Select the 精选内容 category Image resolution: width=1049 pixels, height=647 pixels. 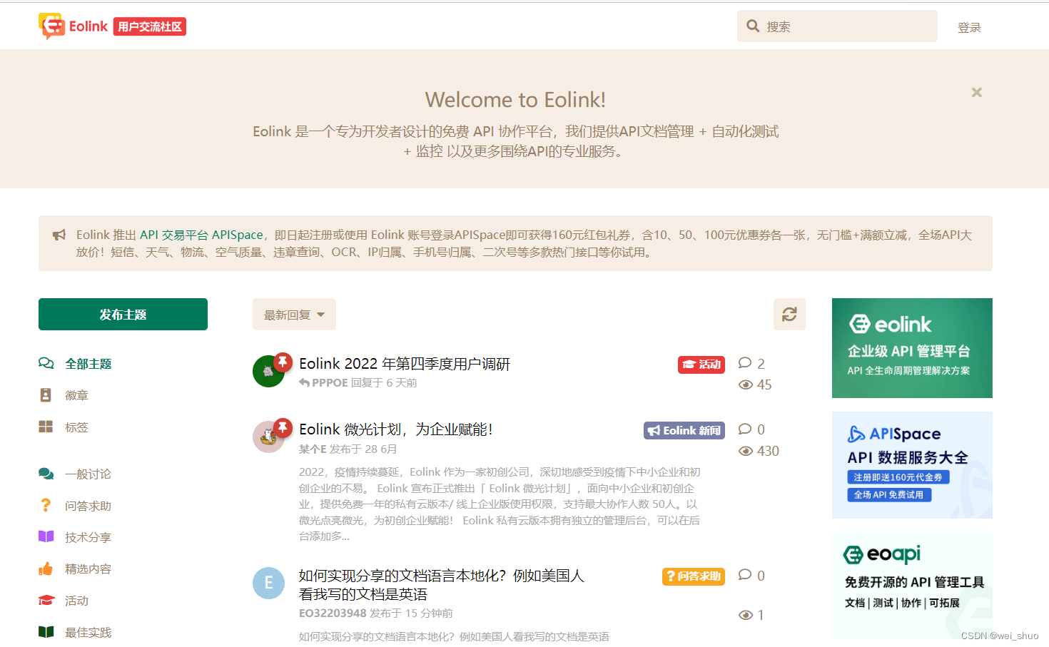[x=88, y=569]
